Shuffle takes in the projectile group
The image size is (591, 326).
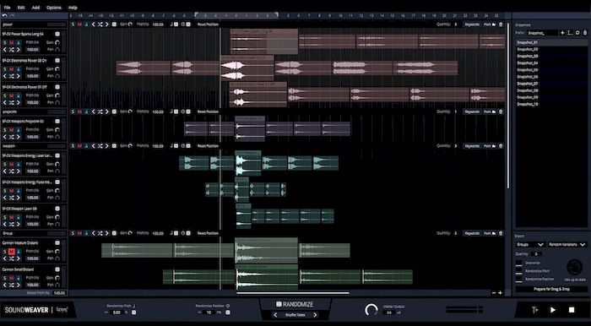click(x=100, y=112)
